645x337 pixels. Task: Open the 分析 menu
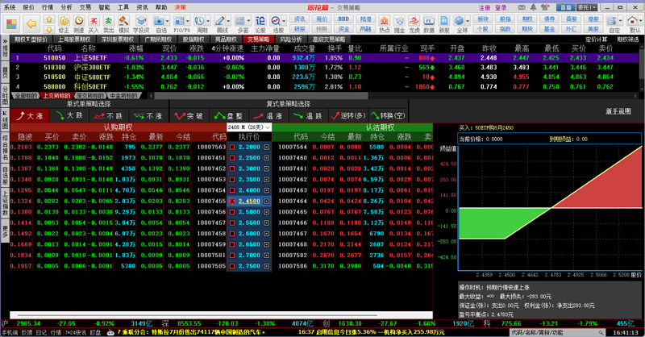[66, 7]
